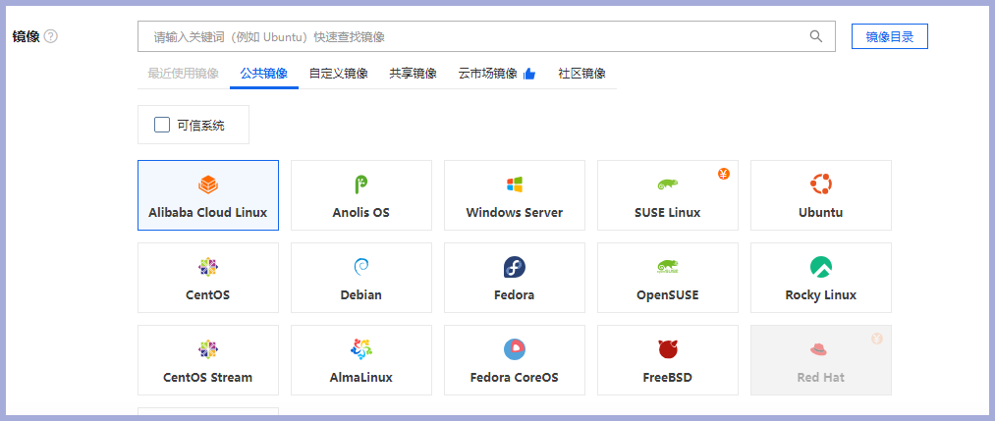Pick the SUSE Linux label text
Screen dimensions: 995x421
(x=668, y=212)
